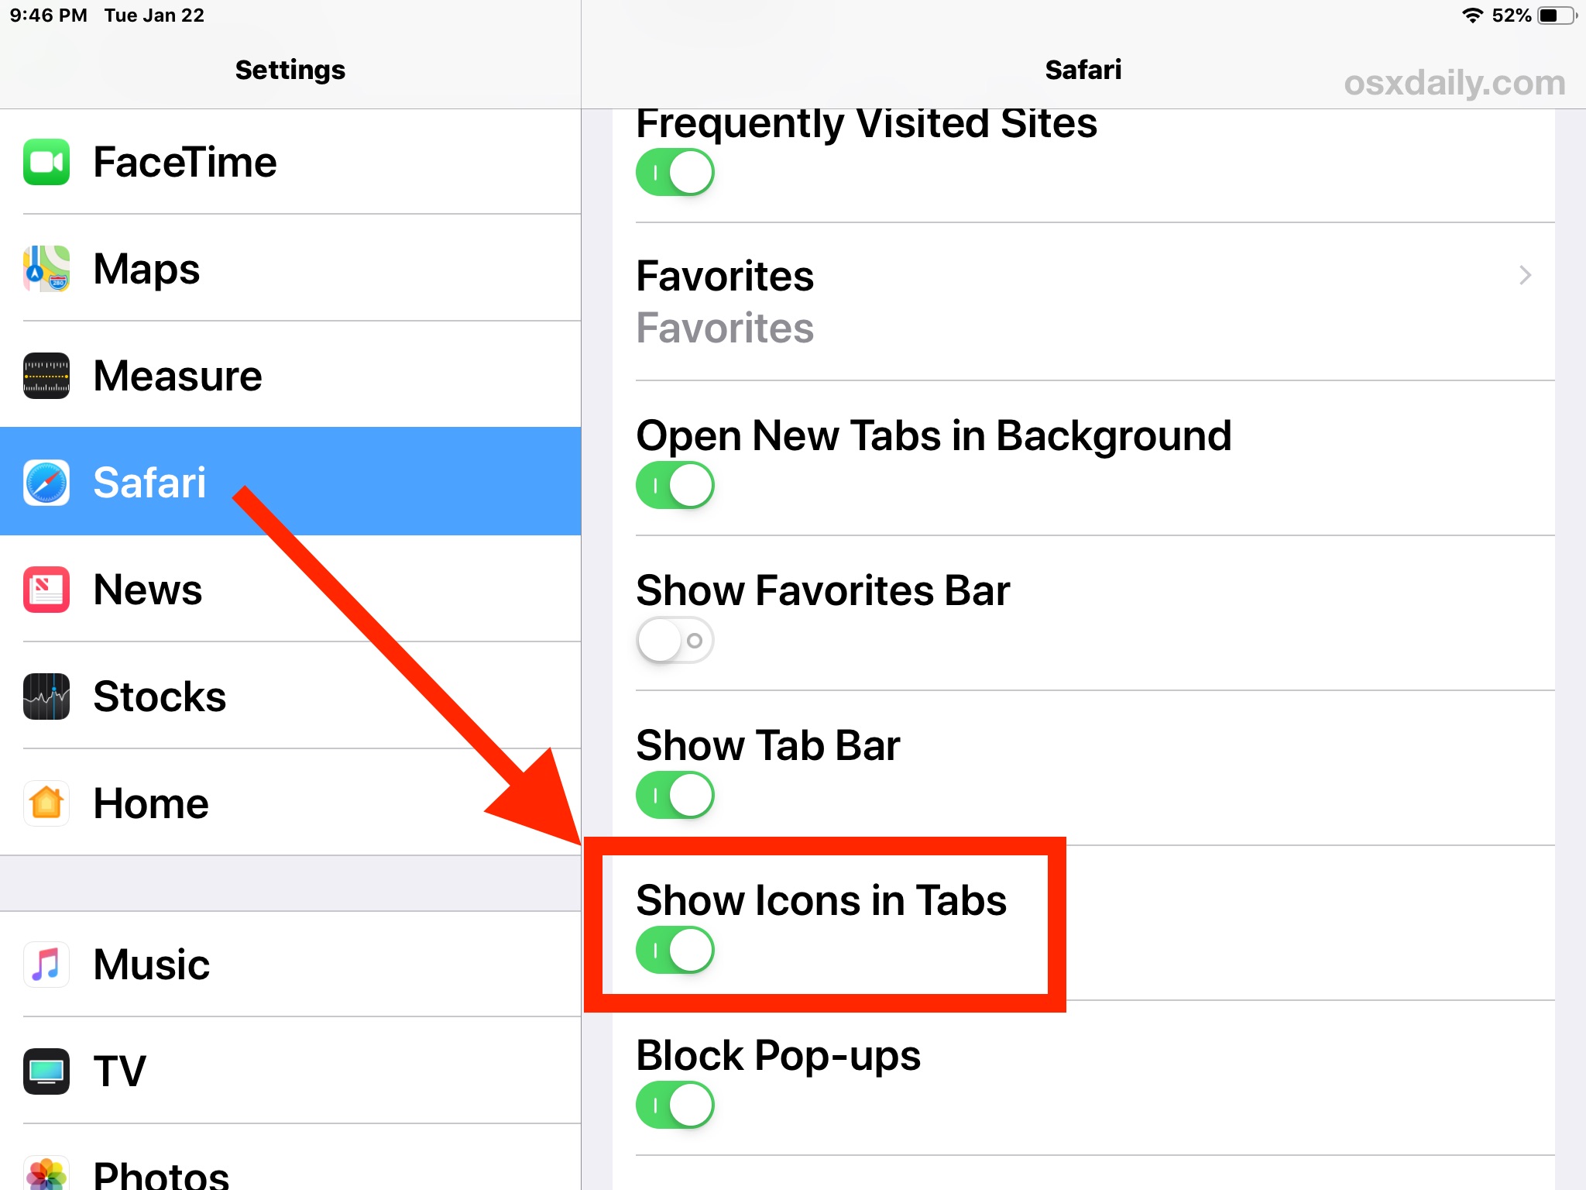Return to the Settings panel header
Viewport: 1586px width, 1190px height.
point(290,69)
